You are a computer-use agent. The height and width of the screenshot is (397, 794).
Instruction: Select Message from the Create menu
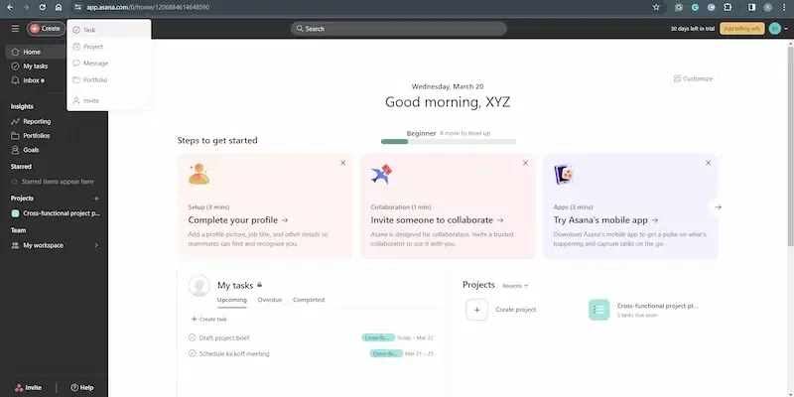coord(109,64)
